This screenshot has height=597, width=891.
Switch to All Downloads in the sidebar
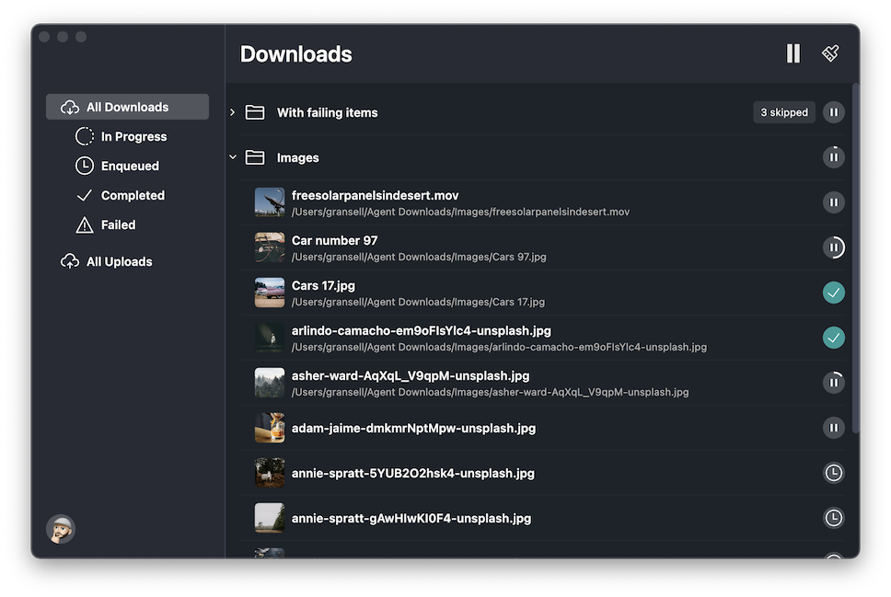point(127,106)
